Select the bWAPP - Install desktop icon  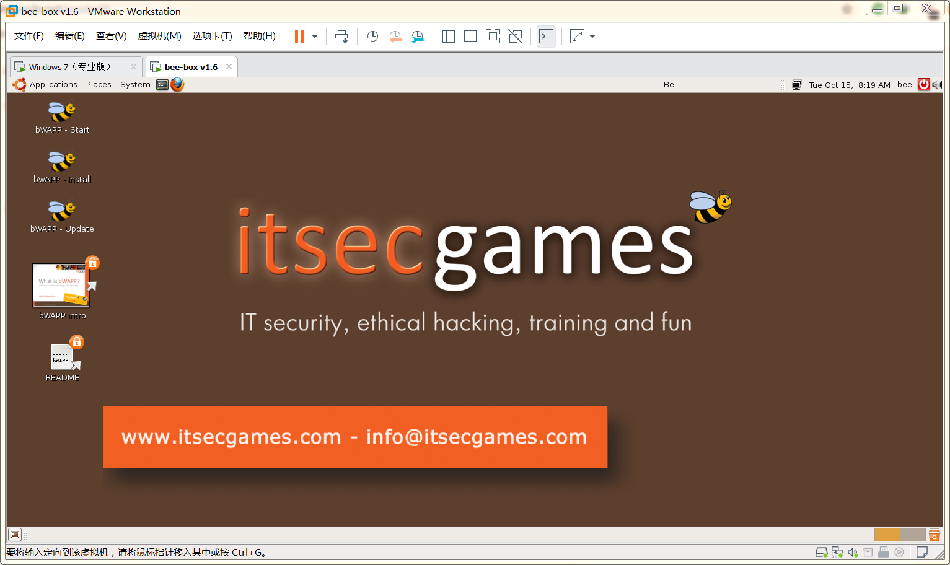coord(62,167)
